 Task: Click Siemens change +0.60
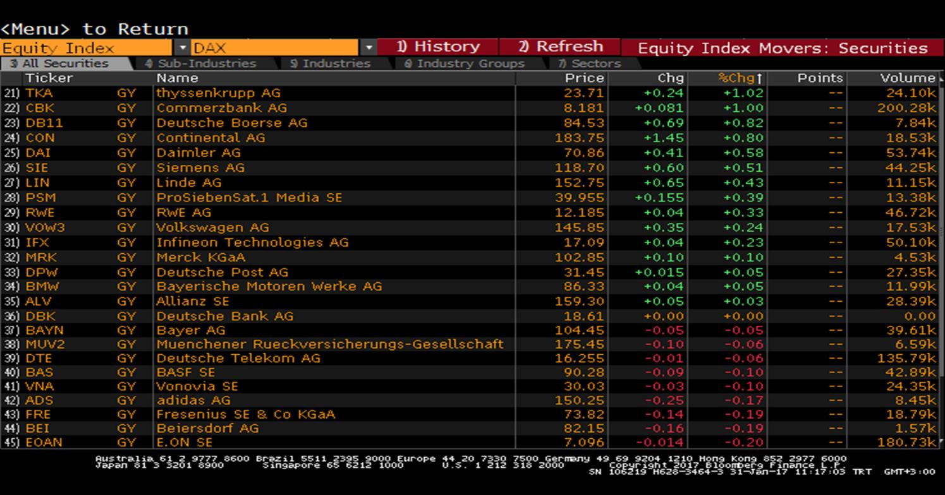tap(664, 168)
